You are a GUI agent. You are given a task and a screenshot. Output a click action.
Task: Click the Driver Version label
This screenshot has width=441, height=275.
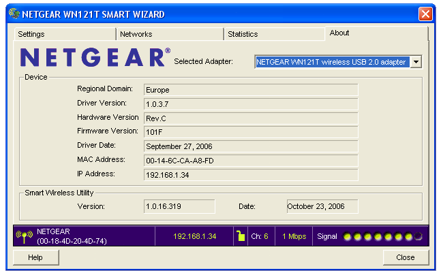[102, 103]
